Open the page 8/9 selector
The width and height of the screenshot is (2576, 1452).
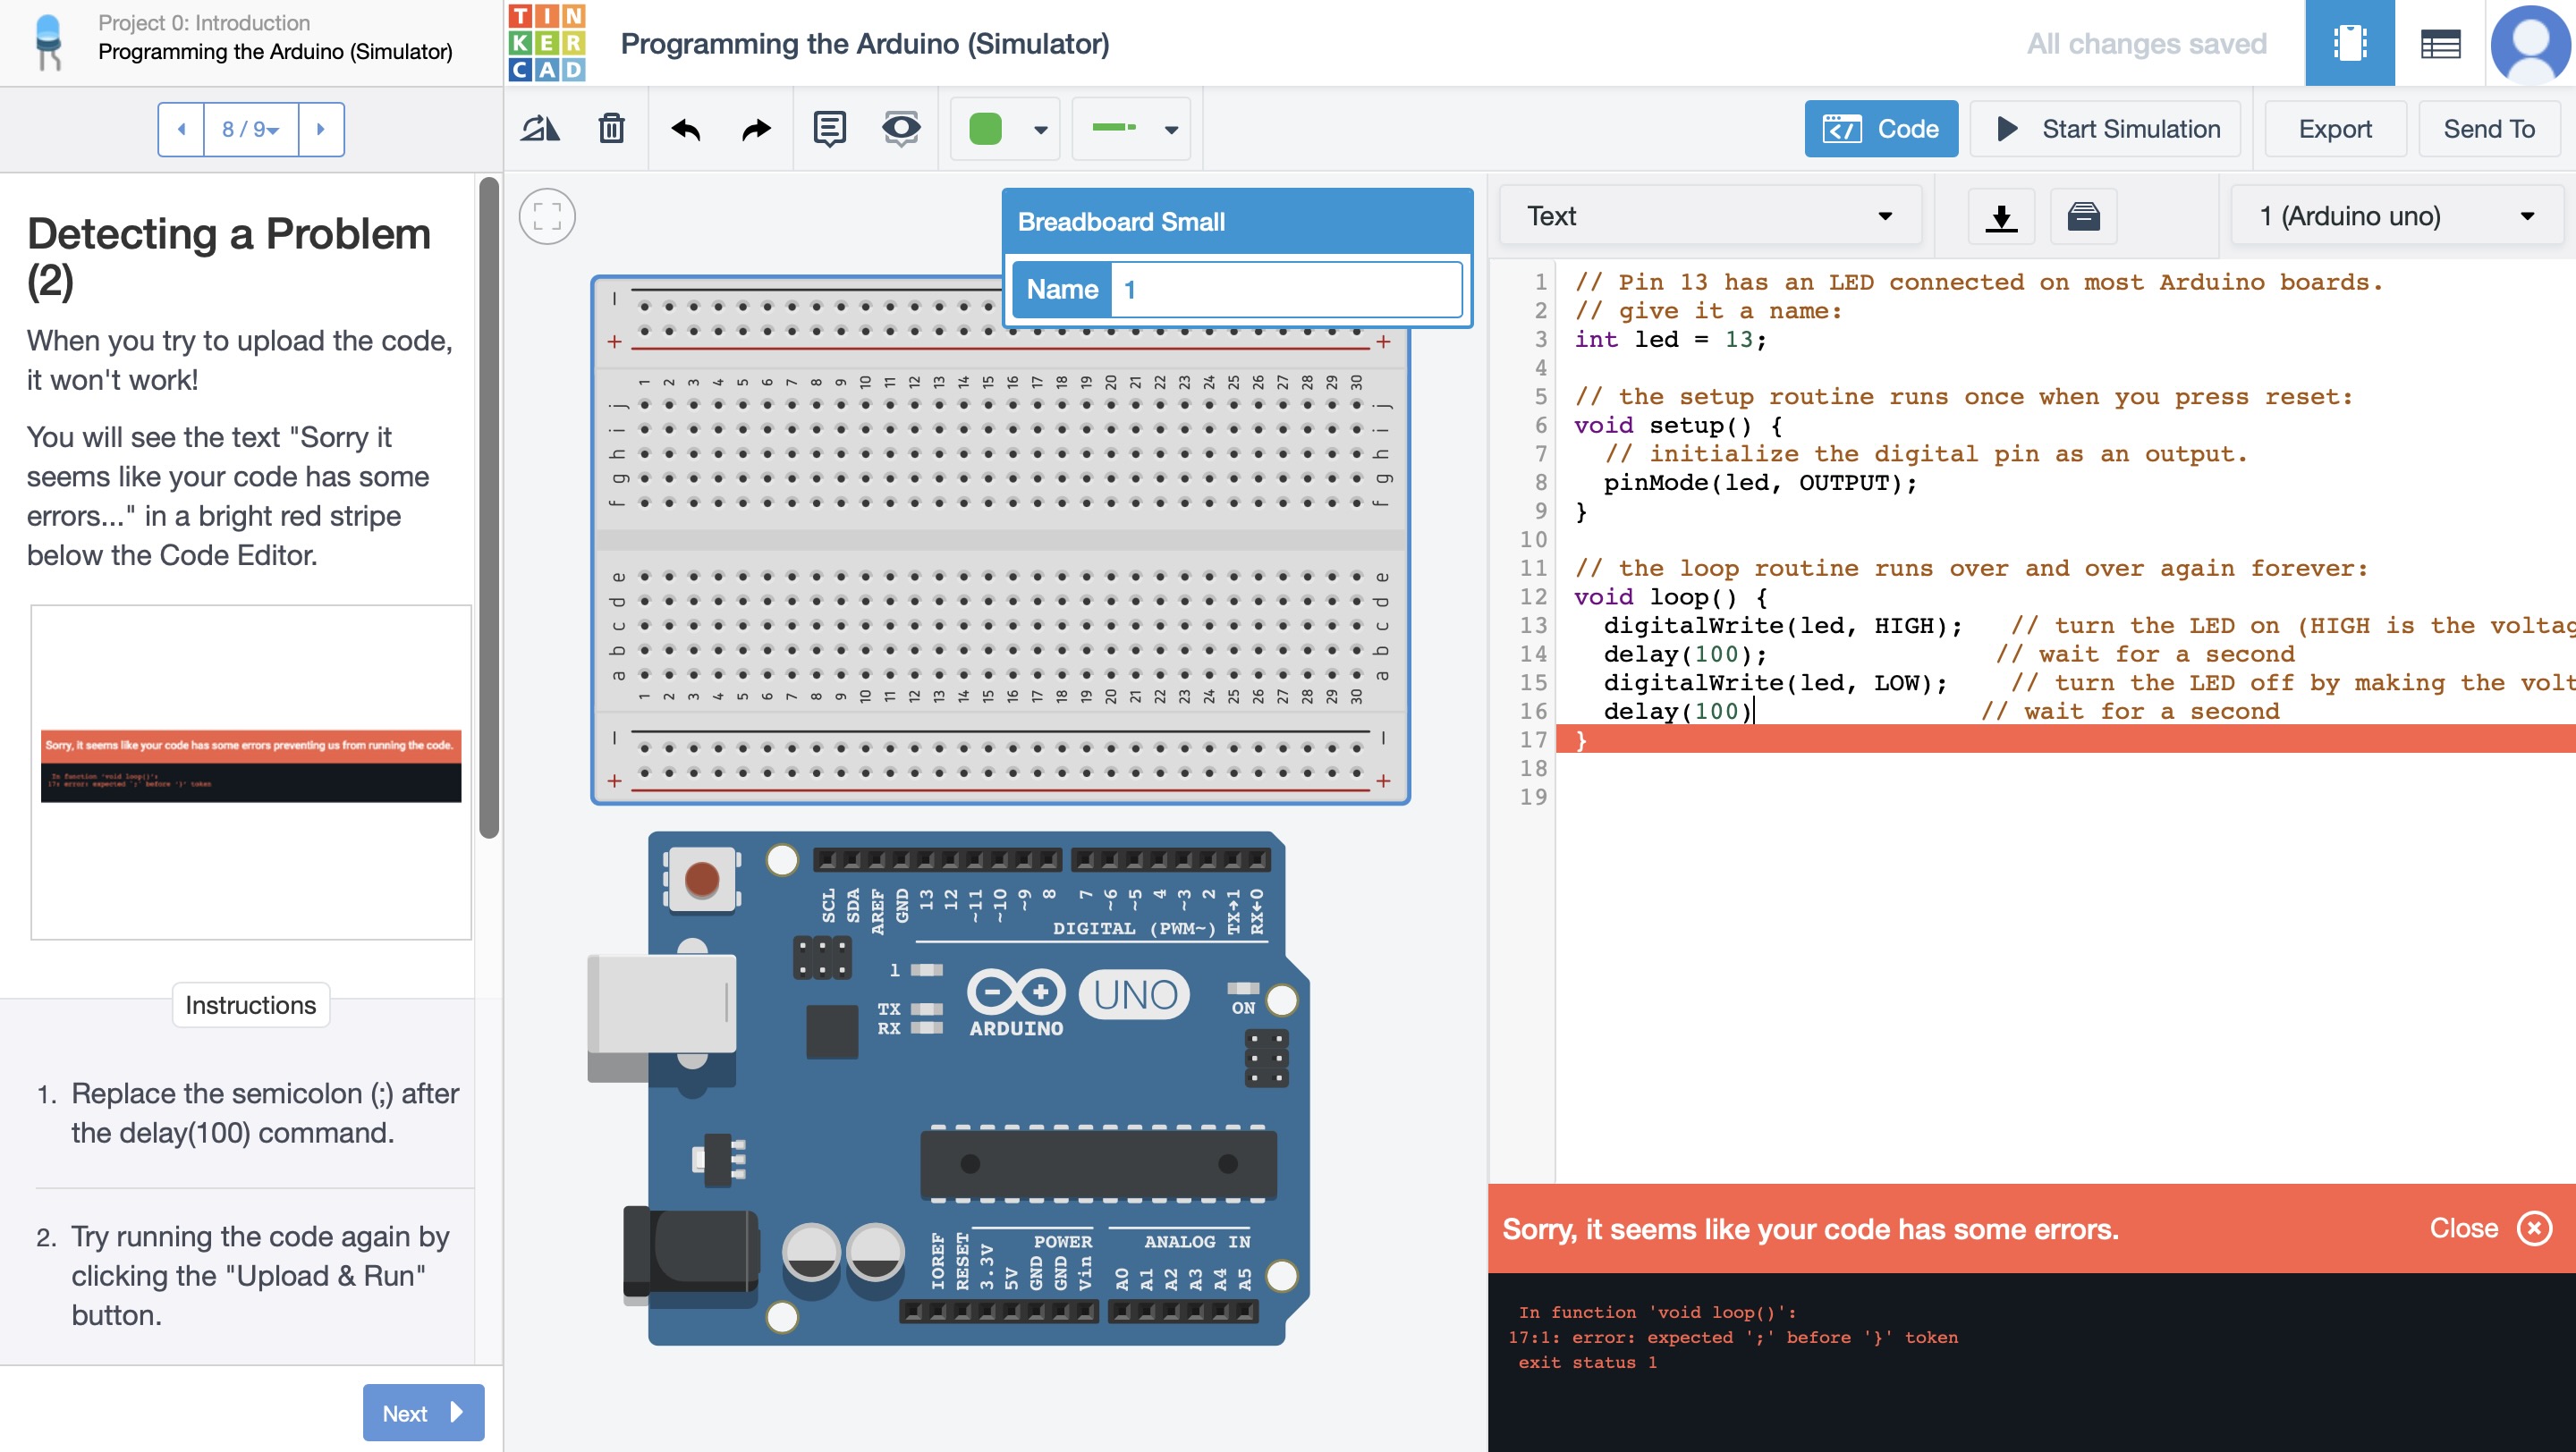coord(251,128)
